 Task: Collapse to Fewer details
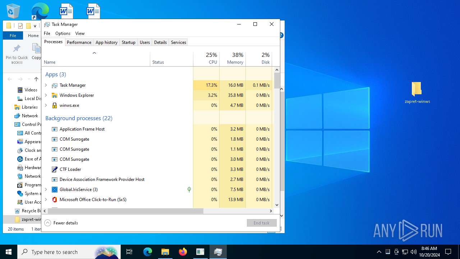pos(61,223)
